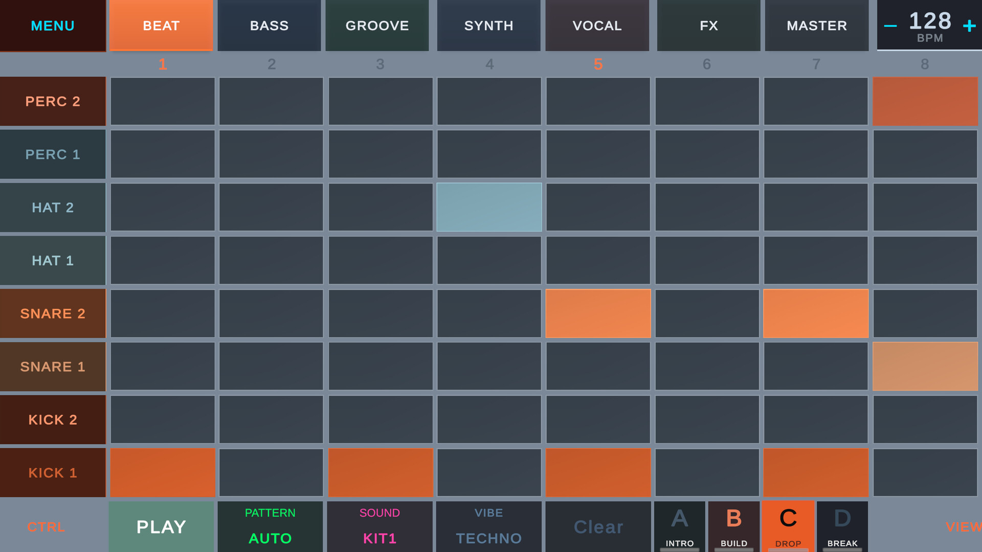Select the PERC 2 track label
This screenshot has width=982, height=552.
click(53, 101)
